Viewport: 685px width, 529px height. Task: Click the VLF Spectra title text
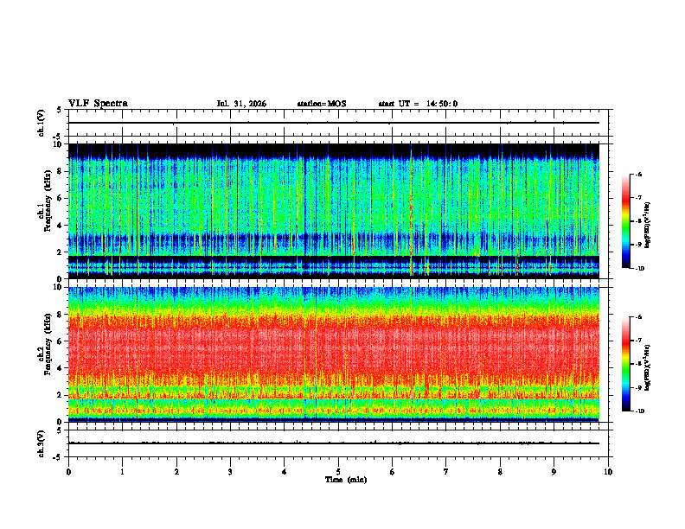(x=98, y=104)
